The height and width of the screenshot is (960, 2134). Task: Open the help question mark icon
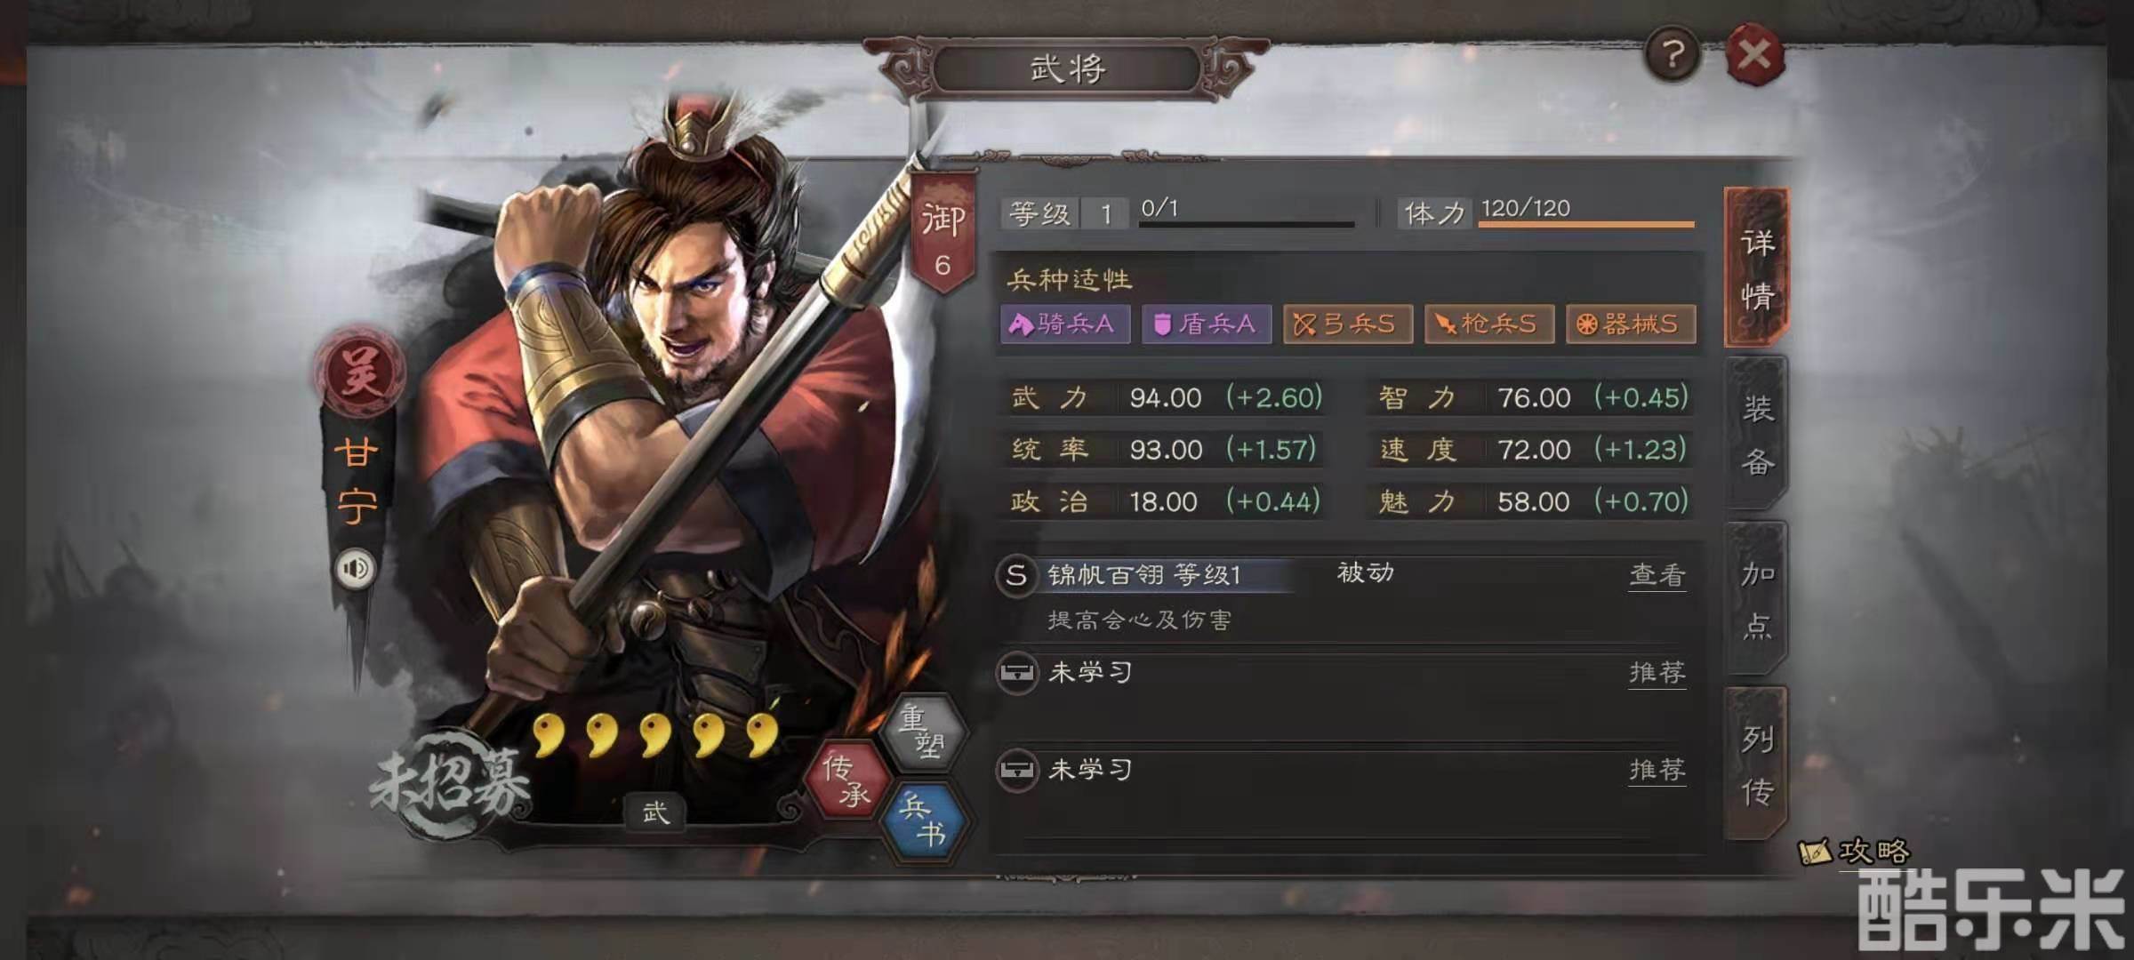[1673, 55]
